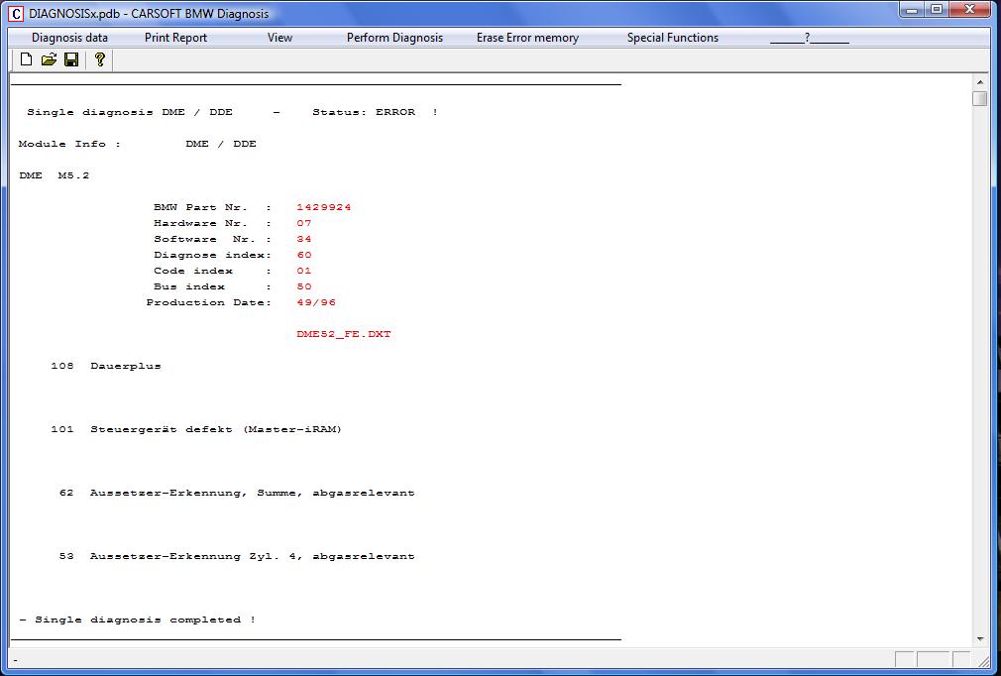
Task: Select error line 108 Dauerplus
Action: 106,367
